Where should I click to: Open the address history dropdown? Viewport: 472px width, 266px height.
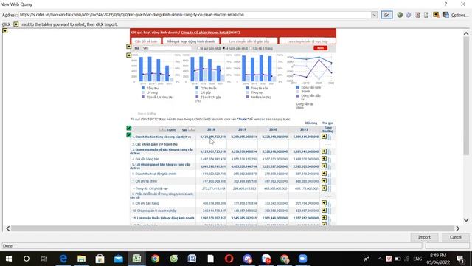coord(374,15)
